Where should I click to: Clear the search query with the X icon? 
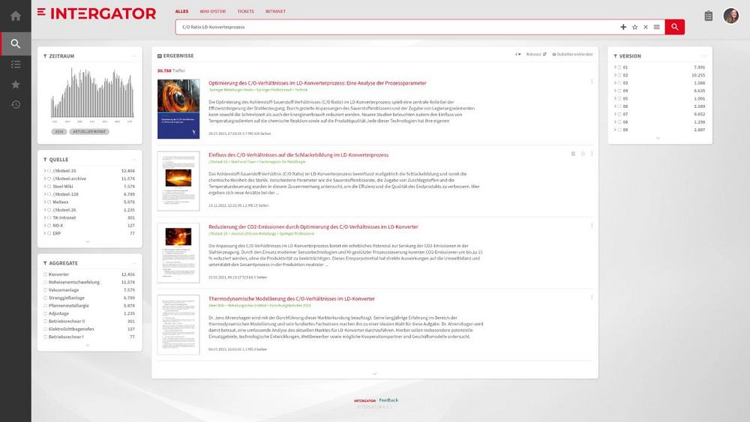645,27
